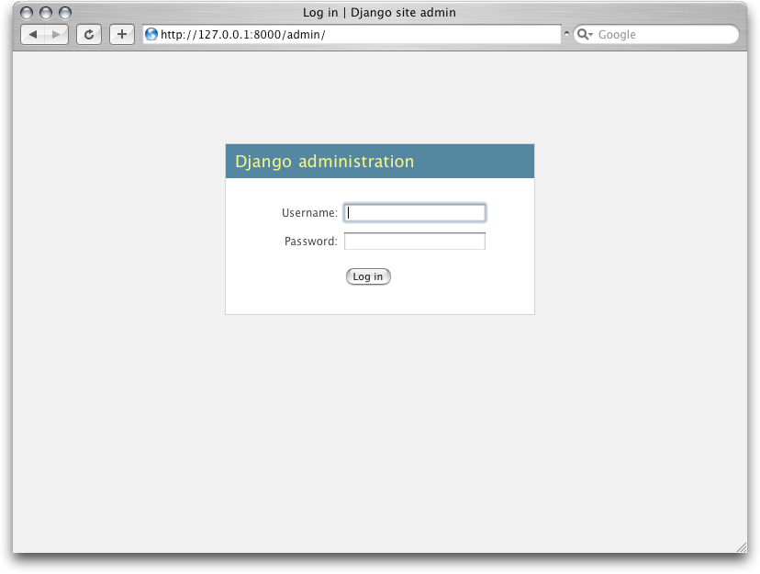
Task: Reload the page with the refresh icon
Action: [89, 34]
